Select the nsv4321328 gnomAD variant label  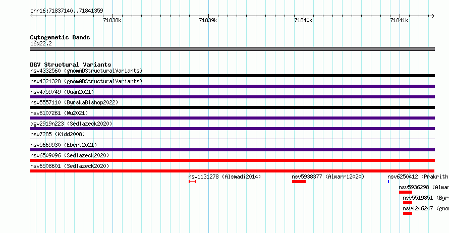[x=86, y=81]
